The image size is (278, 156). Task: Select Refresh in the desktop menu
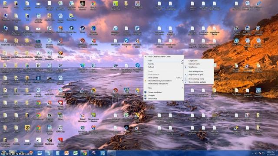click(x=164, y=67)
